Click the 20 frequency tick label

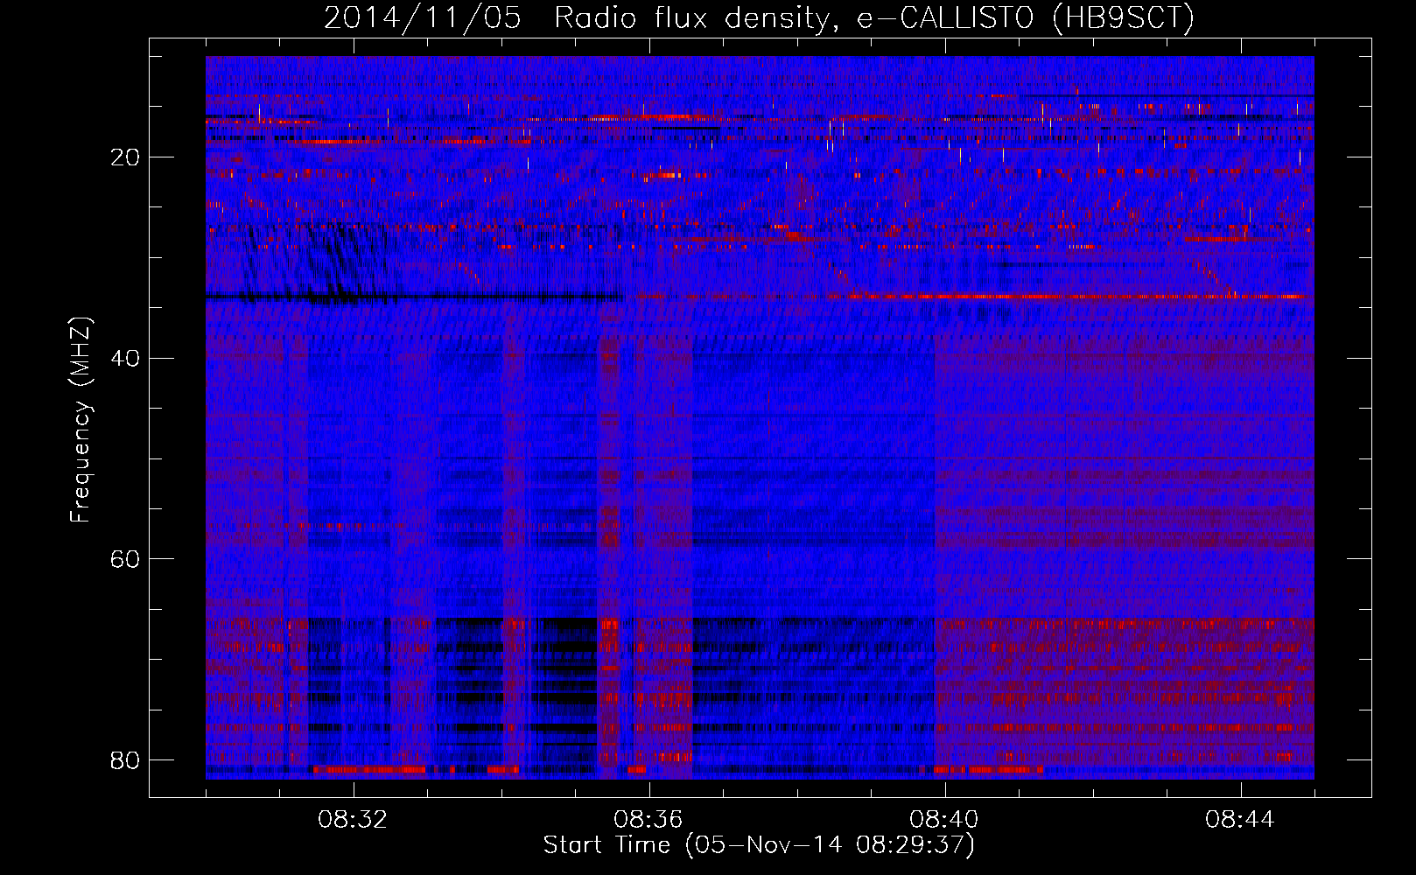126,157
